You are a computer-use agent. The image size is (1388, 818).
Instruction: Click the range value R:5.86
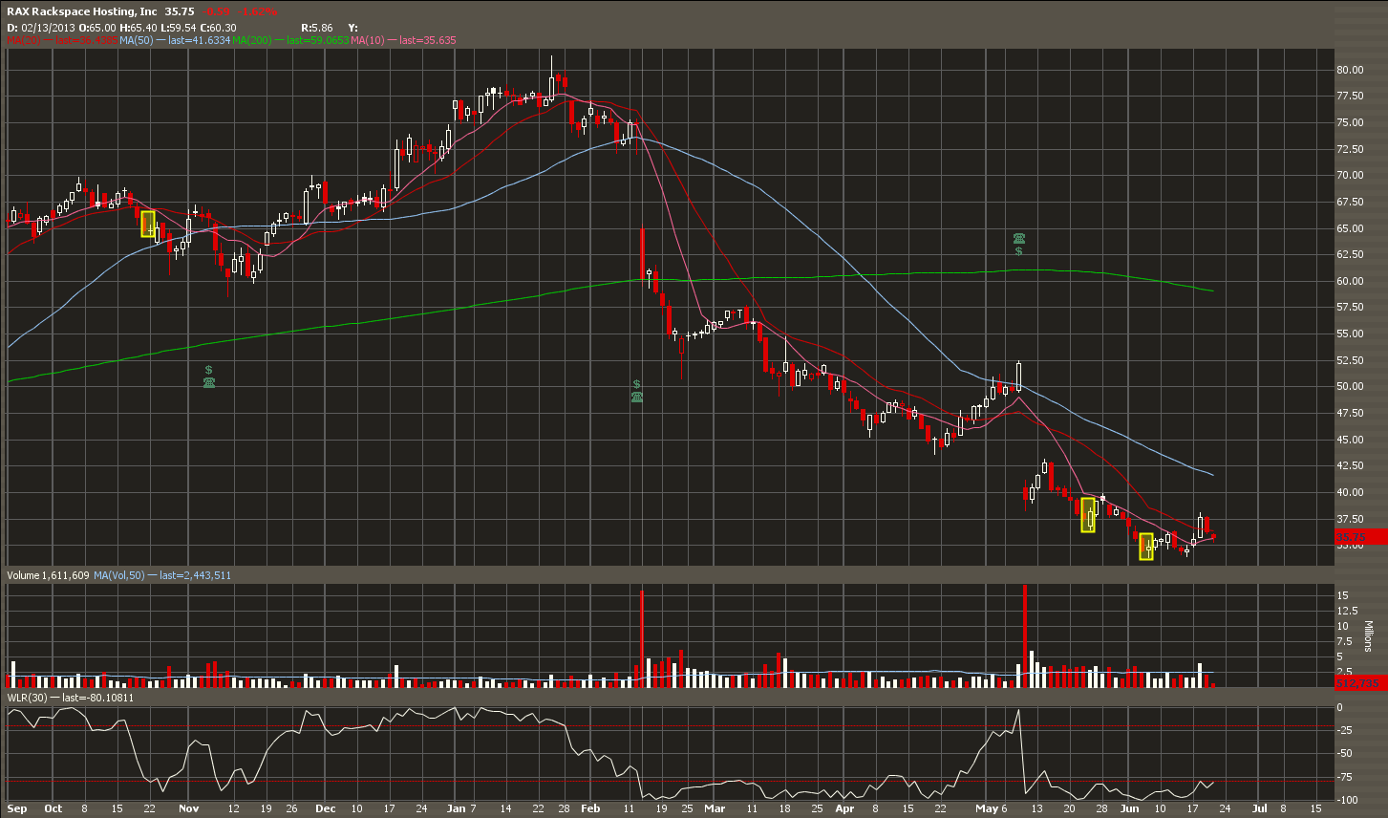tap(316, 29)
